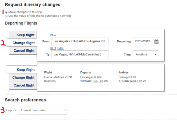The image size is (177, 120).
Task: Click the SAN airport suggestion link
Action: coord(60,48)
